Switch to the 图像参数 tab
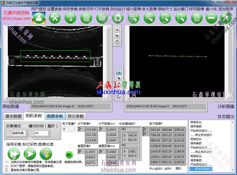Image resolution: width=237 pixels, height=175 pixels. (55, 116)
